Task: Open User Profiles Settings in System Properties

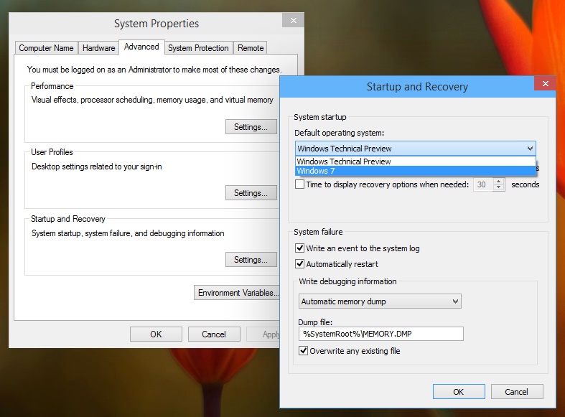Action: pyautogui.click(x=251, y=193)
